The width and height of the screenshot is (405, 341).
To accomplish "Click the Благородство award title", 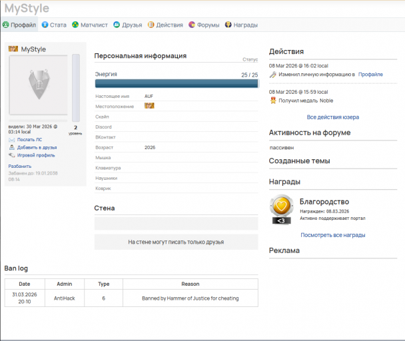I will [324, 202].
